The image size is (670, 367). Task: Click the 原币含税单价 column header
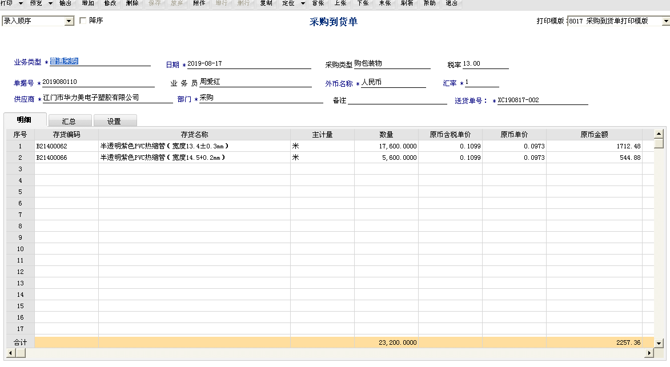(x=450, y=135)
